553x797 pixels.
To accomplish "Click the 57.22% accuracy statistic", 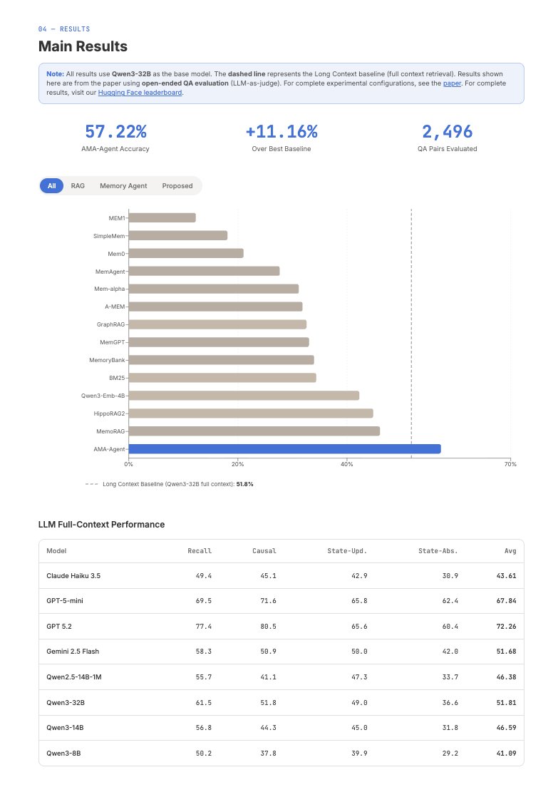I will tap(116, 132).
